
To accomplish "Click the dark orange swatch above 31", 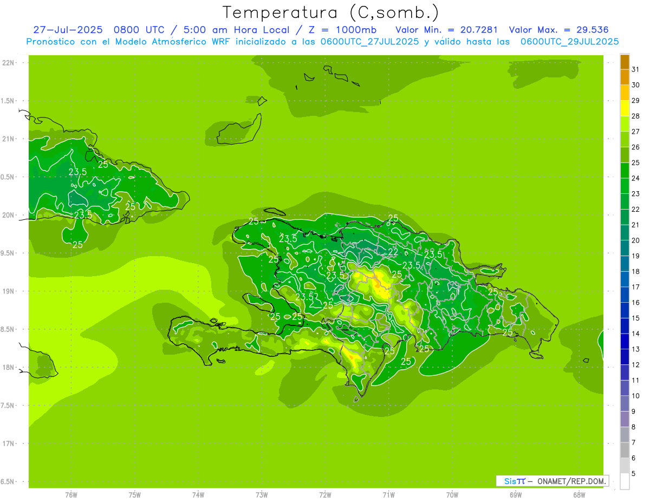I will click(x=625, y=62).
